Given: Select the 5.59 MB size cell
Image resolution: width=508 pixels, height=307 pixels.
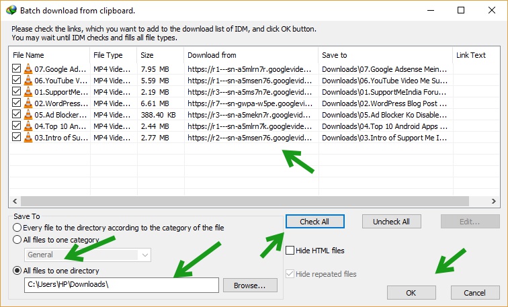Looking at the screenshot, I should pyautogui.click(x=155, y=81).
